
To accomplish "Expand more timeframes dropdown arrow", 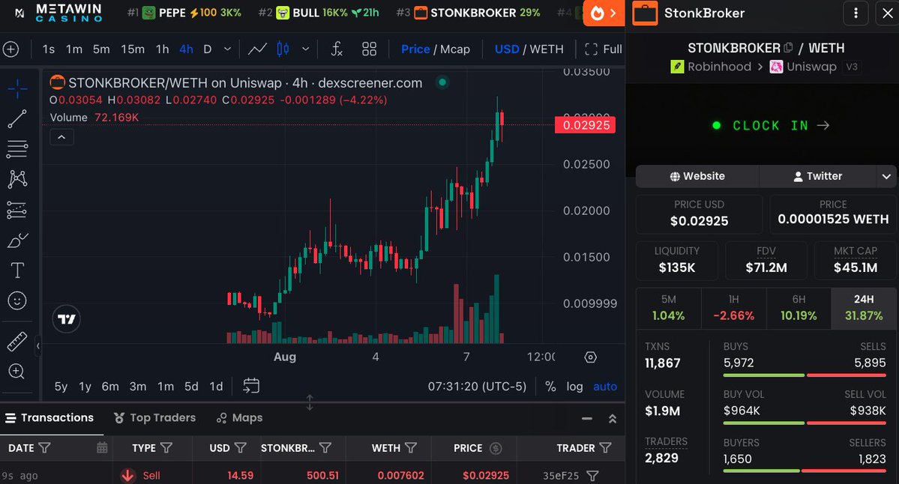I will [x=227, y=49].
